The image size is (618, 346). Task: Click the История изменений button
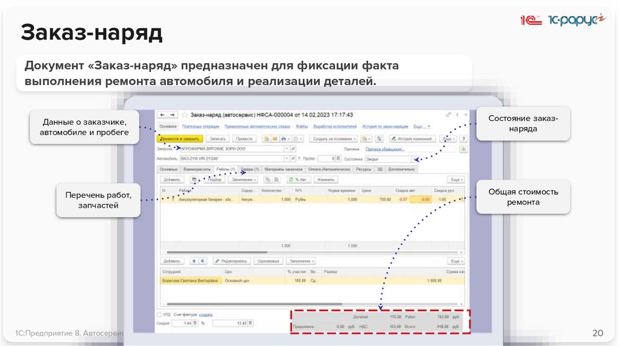click(412, 139)
